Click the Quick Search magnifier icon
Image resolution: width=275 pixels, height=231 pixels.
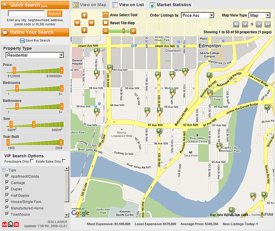(5, 5)
